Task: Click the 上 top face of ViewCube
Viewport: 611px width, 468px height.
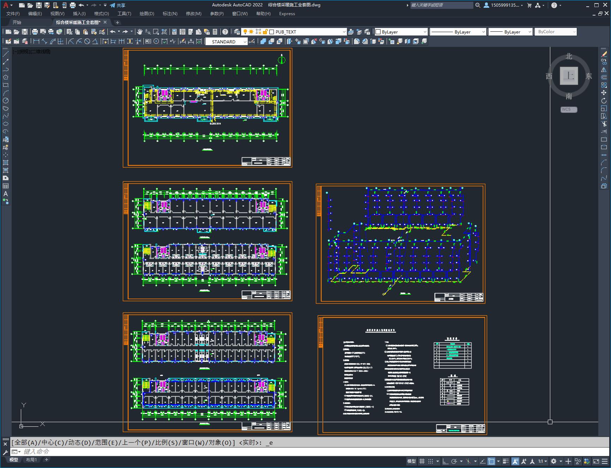Action: click(x=569, y=76)
